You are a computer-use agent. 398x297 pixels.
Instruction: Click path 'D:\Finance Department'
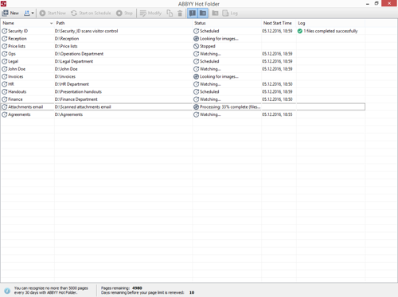point(76,99)
